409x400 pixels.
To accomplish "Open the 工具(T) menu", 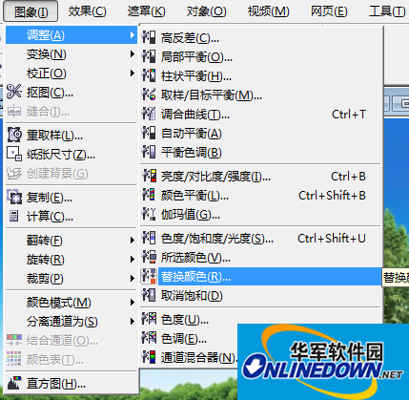I will tap(387, 11).
